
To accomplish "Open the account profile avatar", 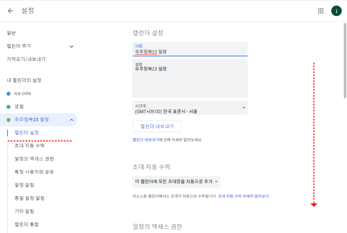I will tap(336, 11).
